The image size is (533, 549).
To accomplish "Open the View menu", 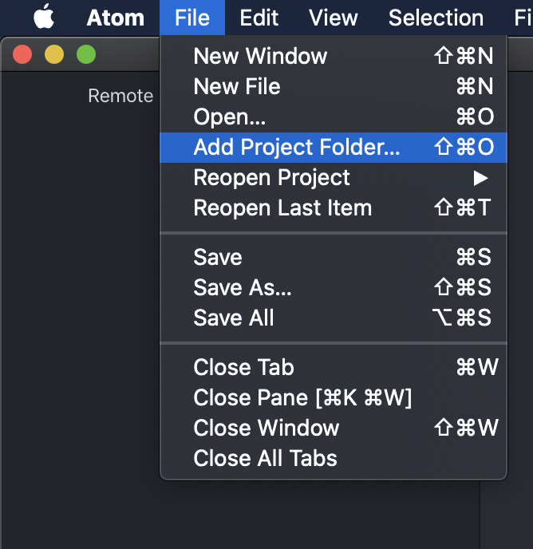I will (334, 18).
